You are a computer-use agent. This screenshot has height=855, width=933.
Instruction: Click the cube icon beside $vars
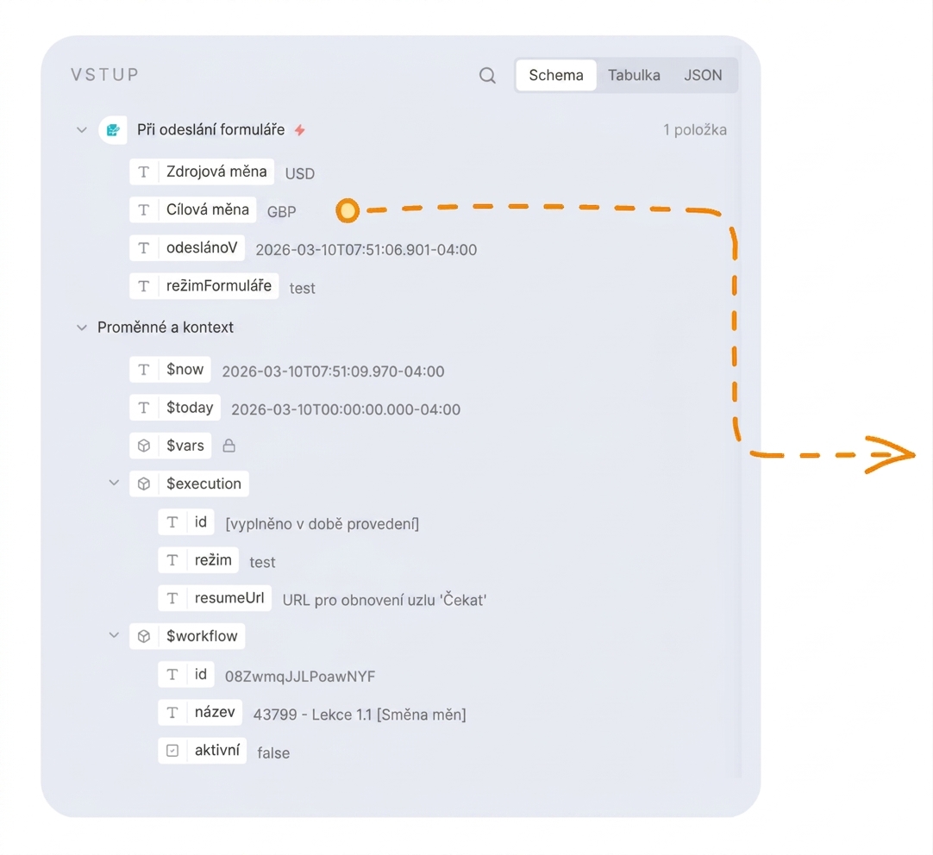pos(144,446)
